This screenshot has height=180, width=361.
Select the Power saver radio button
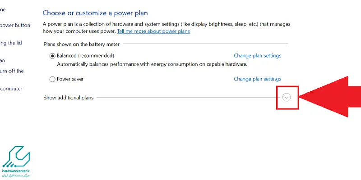point(52,79)
